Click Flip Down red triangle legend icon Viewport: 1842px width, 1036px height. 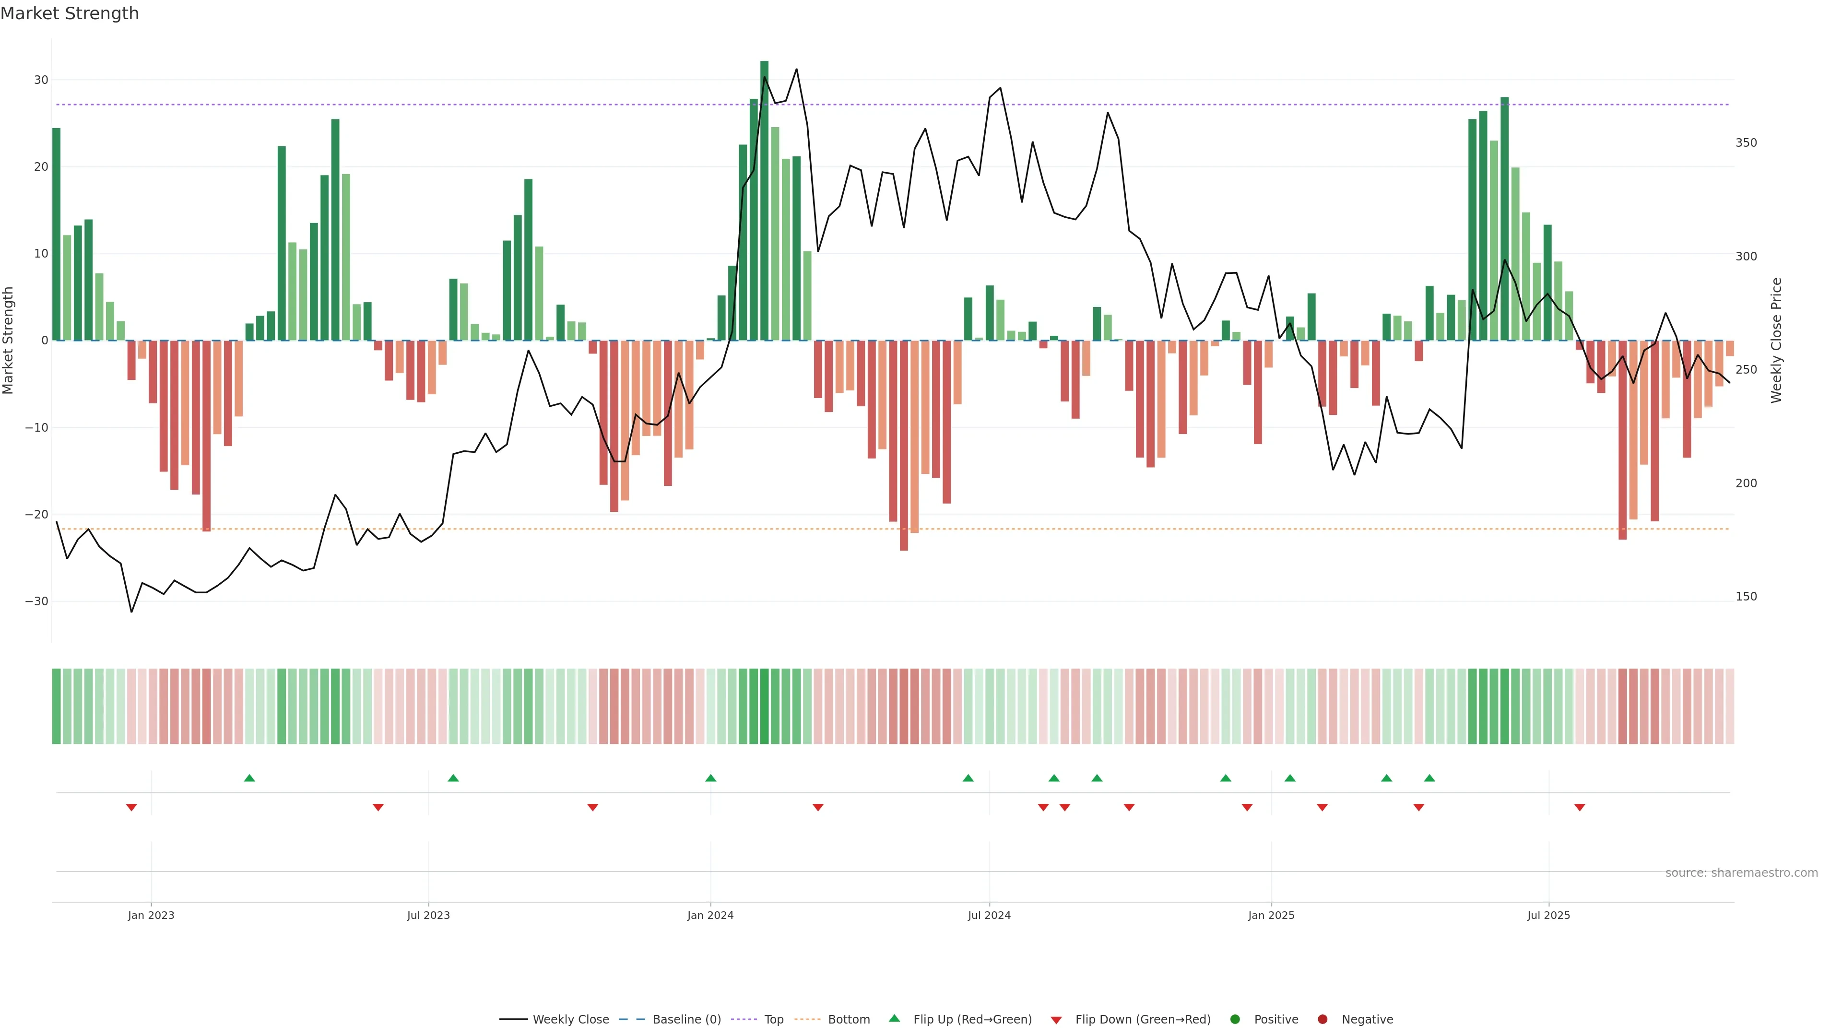(x=1056, y=1020)
